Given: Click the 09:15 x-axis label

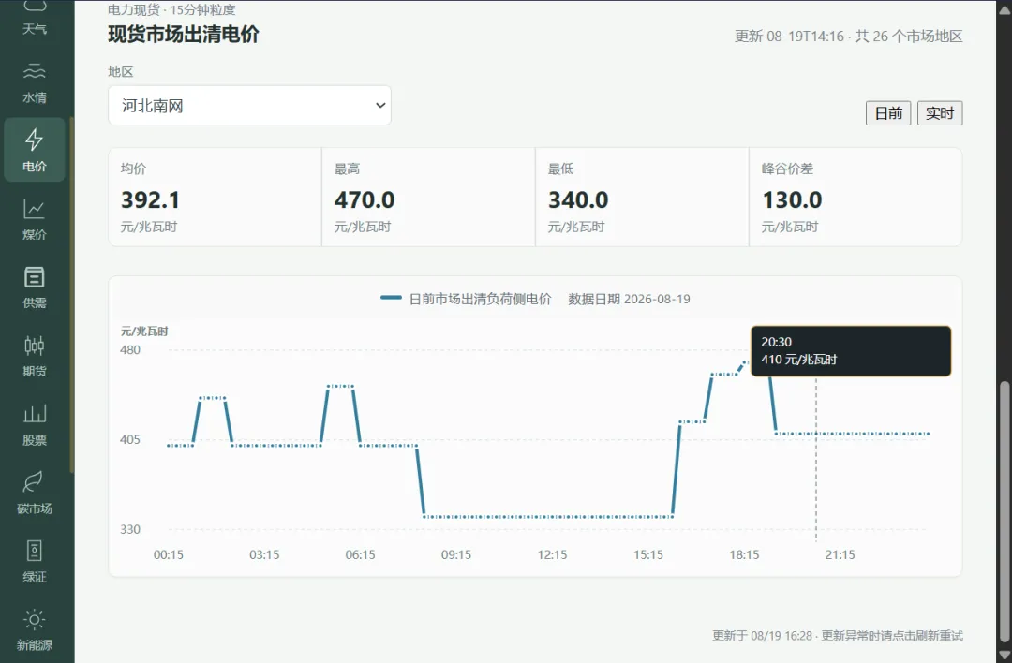Looking at the screenshot, I should click(x=456, y=554).
